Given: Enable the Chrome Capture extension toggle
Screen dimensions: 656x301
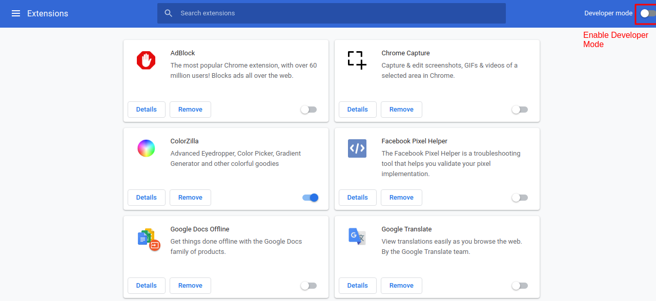Looking at the screenshot, I should coord(520,110).
